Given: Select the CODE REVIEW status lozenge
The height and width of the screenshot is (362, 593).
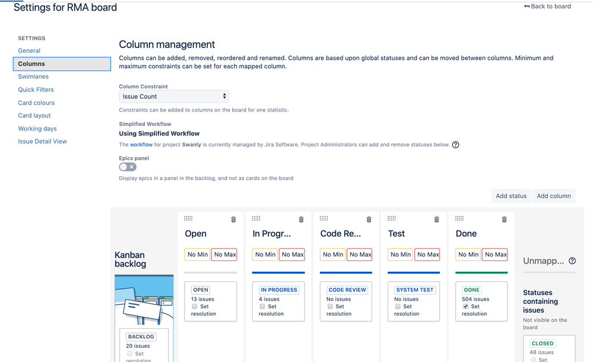Looking at the screenshot, I should (x=347, y=290).
